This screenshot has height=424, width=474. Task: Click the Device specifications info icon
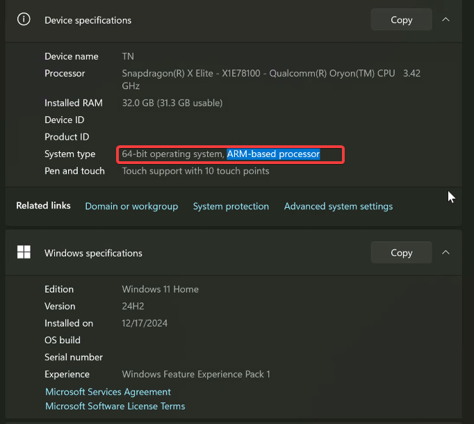[24, 19]
